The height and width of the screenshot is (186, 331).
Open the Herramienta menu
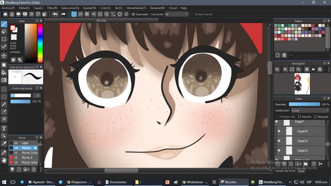[x=136, y=8]
